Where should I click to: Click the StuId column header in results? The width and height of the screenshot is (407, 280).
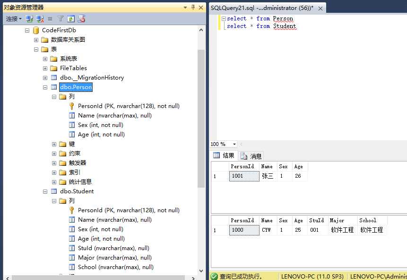tap(317, 220)
